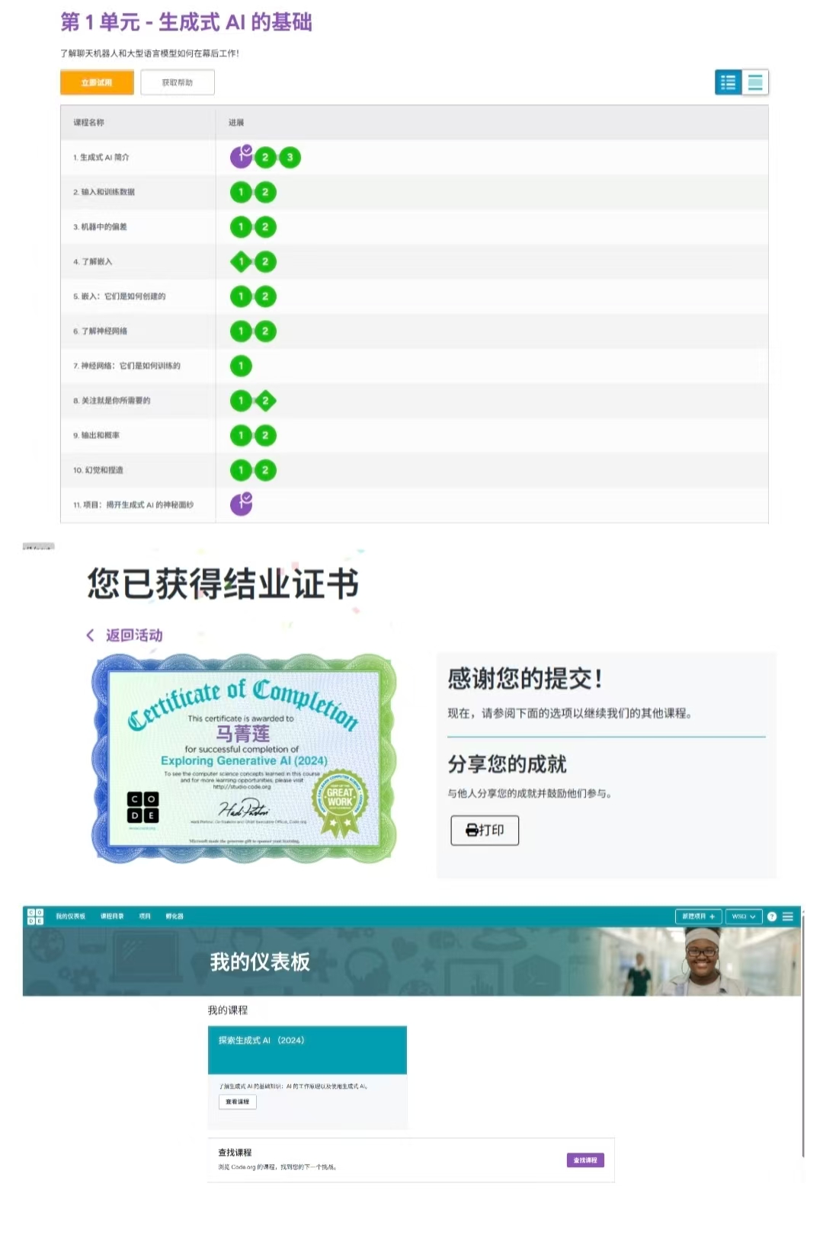
Task: Open level 1 of lesson 5 嵌入:它们是如何创建的
Action: (241, 296)
